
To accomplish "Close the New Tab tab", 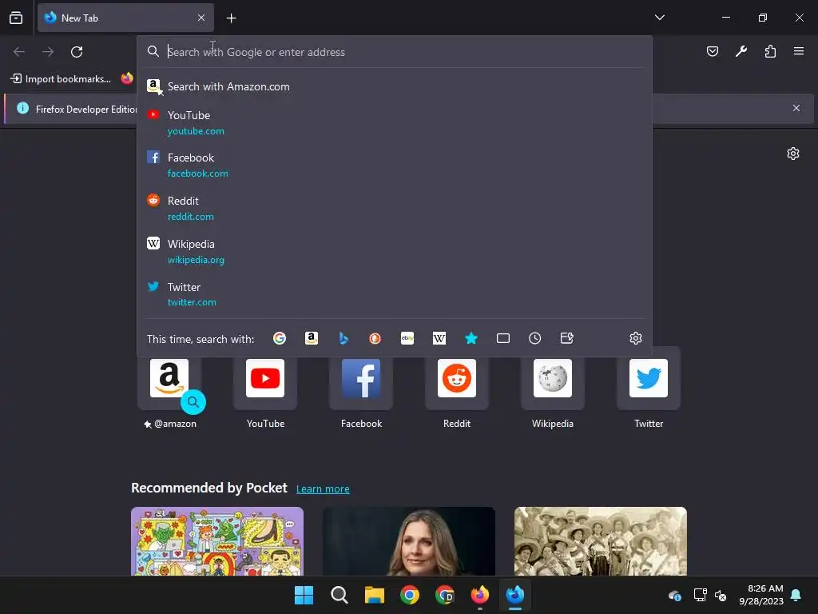I will [x=201, y=18].
